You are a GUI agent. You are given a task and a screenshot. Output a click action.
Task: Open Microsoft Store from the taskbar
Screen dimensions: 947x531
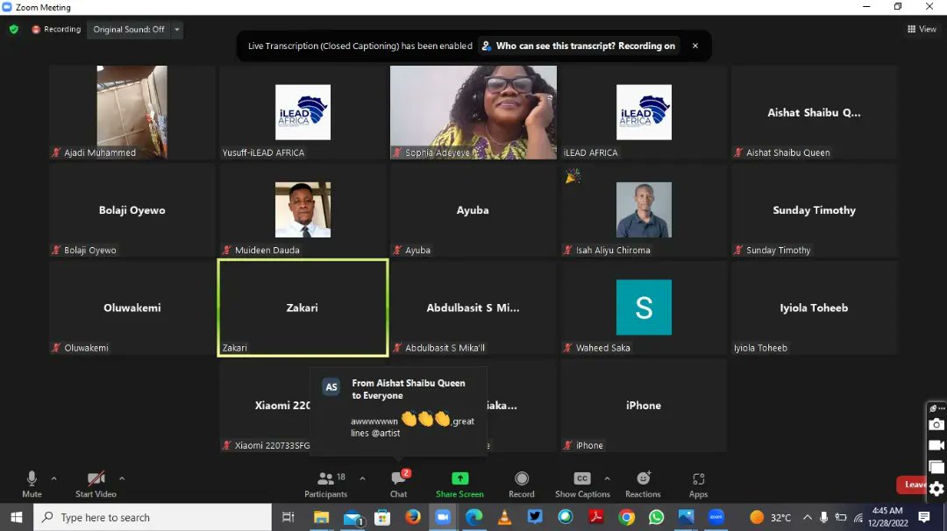382,517
